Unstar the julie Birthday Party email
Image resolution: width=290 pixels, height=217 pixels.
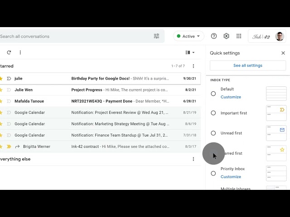[1, 79]
